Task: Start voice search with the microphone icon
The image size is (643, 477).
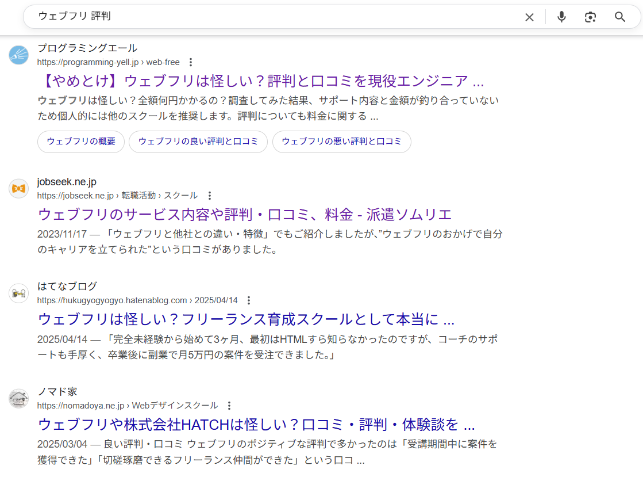Action: 561,17
